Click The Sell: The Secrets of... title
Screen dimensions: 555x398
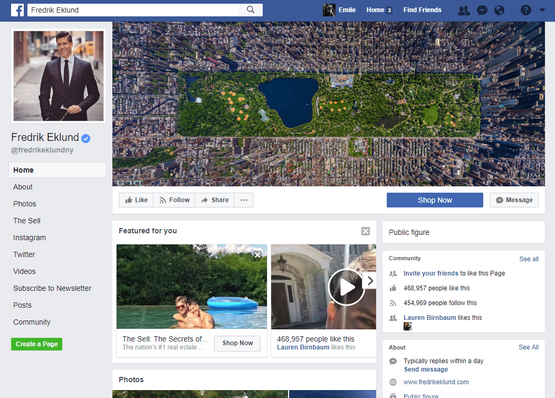tap(165, 339)
